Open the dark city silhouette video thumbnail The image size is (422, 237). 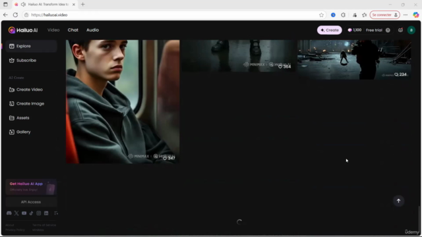[354, 60]
